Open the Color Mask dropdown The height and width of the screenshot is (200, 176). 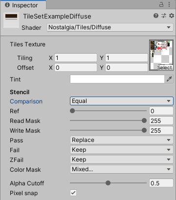pos(122,169)
